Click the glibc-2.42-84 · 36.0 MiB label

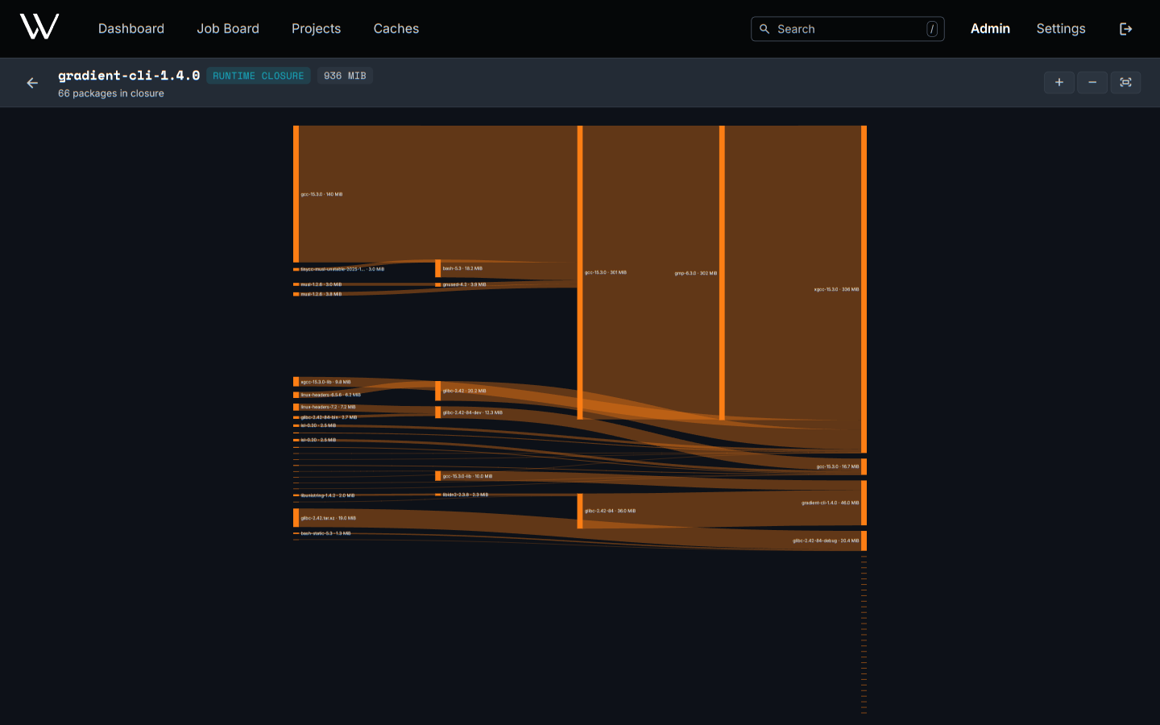click(x=610, y=511)
